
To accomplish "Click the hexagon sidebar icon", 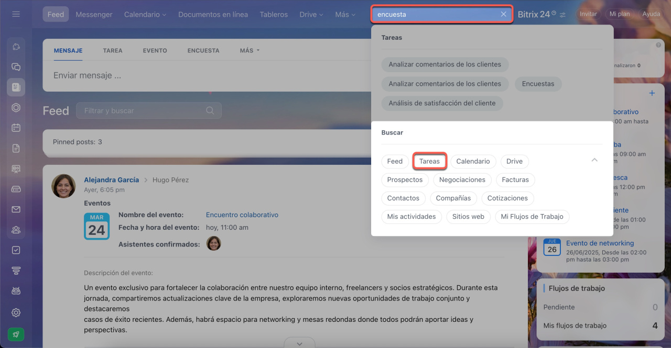I will point(16,107).
